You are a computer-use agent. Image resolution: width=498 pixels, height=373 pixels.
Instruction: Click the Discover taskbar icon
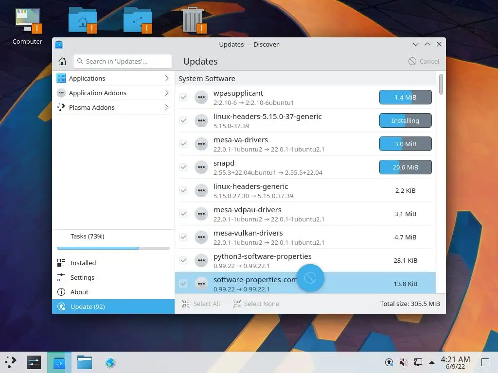click(59, 362)
